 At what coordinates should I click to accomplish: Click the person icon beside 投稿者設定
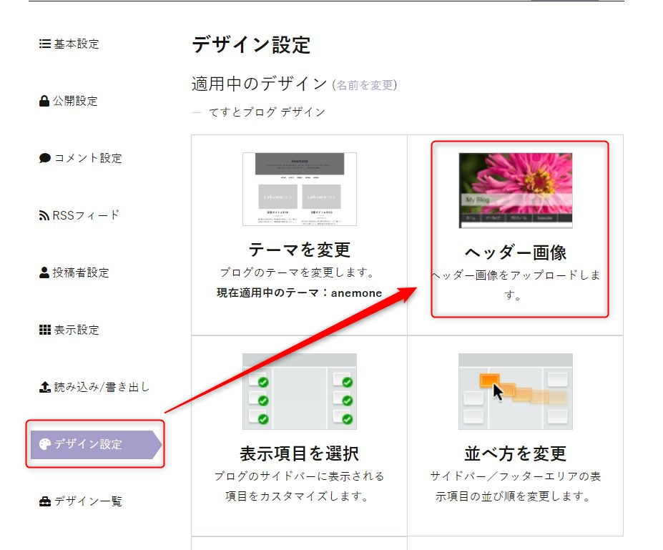tap(44, 272)
